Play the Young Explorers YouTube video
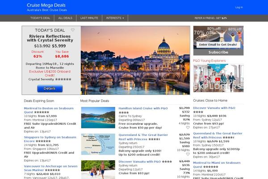The height and width of the screenshot is (179, 268). click(218, 79)
